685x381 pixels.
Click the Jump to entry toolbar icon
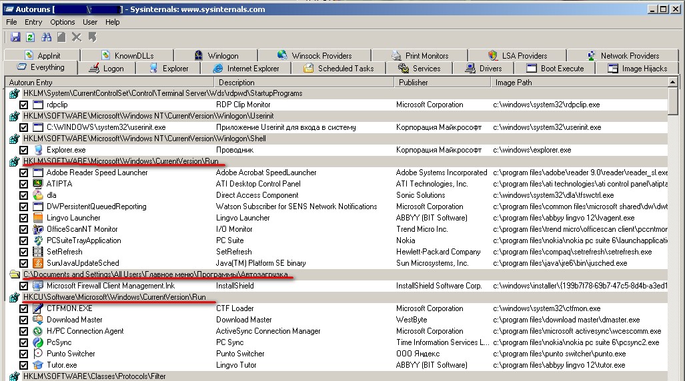click(92, 37)
